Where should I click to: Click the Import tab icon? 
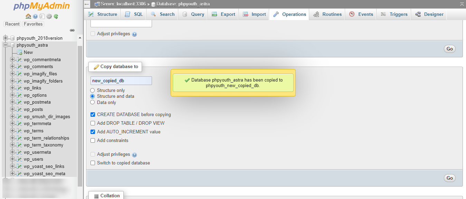246,14
